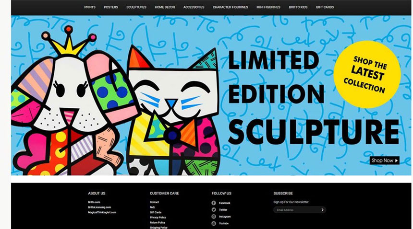
Task: Open the Gift Cards nav item
Action: pyautogui.click(x=325, y=7)
